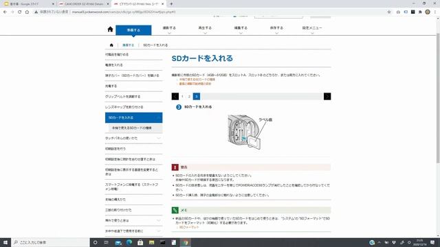Click the Windows taskbar search box

click(50, 242)
